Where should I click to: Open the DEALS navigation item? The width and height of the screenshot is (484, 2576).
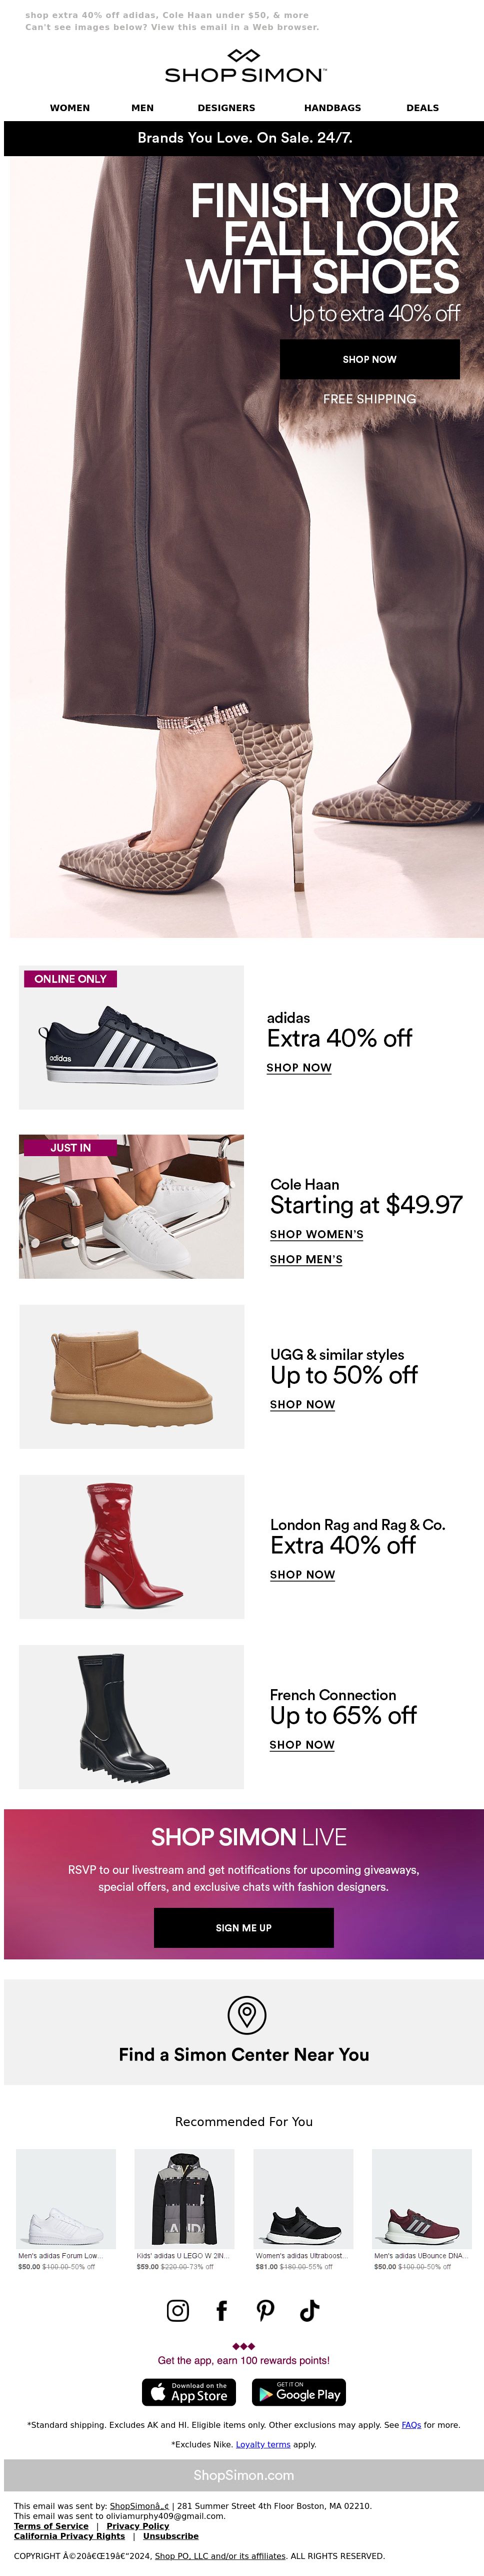pyautogui.click(x=423, y=108)
